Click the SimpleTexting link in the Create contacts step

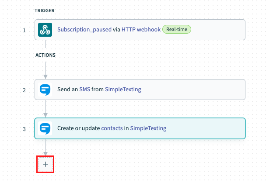[148, 128]
